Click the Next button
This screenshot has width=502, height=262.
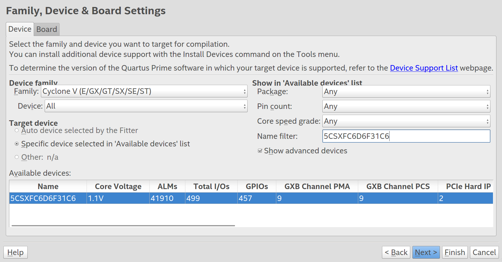tap(426, 252)
